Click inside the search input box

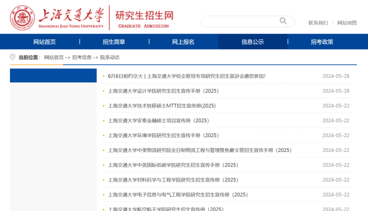click(242, 21)
